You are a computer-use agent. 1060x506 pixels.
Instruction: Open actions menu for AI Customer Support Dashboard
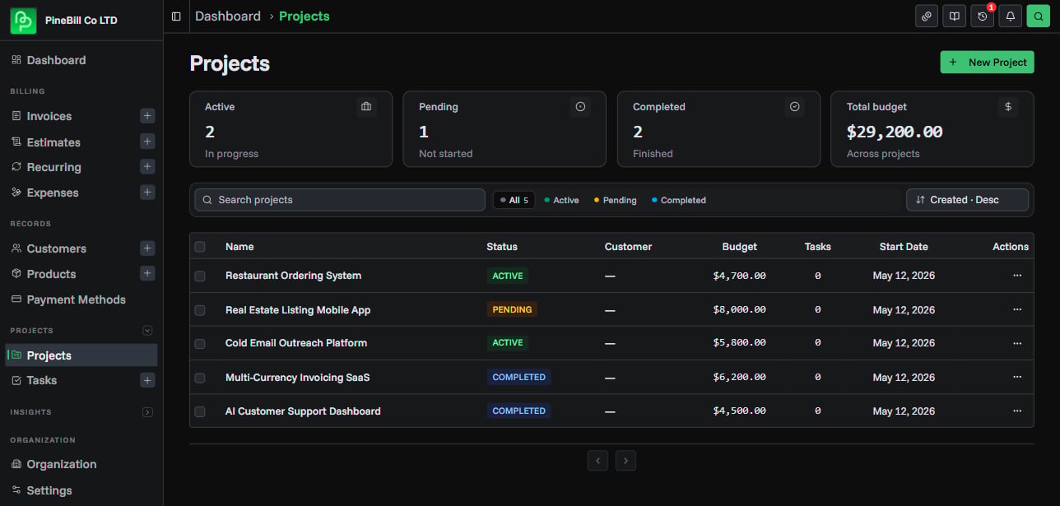coord(1017,411)
